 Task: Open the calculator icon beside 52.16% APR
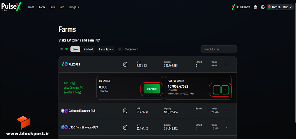[x=147, y=129]
